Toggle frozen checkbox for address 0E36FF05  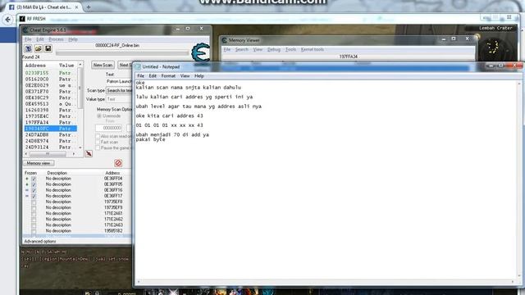point(34,184)
